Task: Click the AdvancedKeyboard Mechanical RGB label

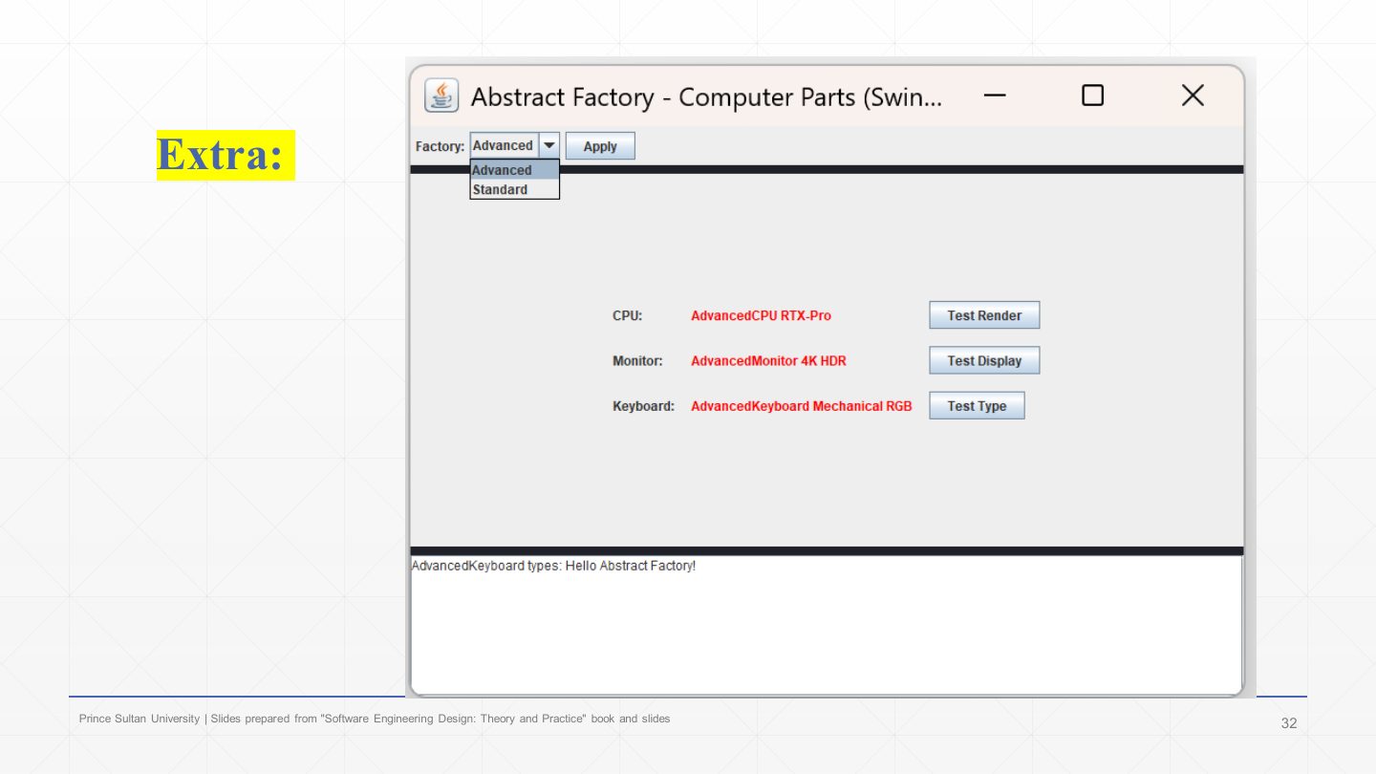Action: point(802,406)
